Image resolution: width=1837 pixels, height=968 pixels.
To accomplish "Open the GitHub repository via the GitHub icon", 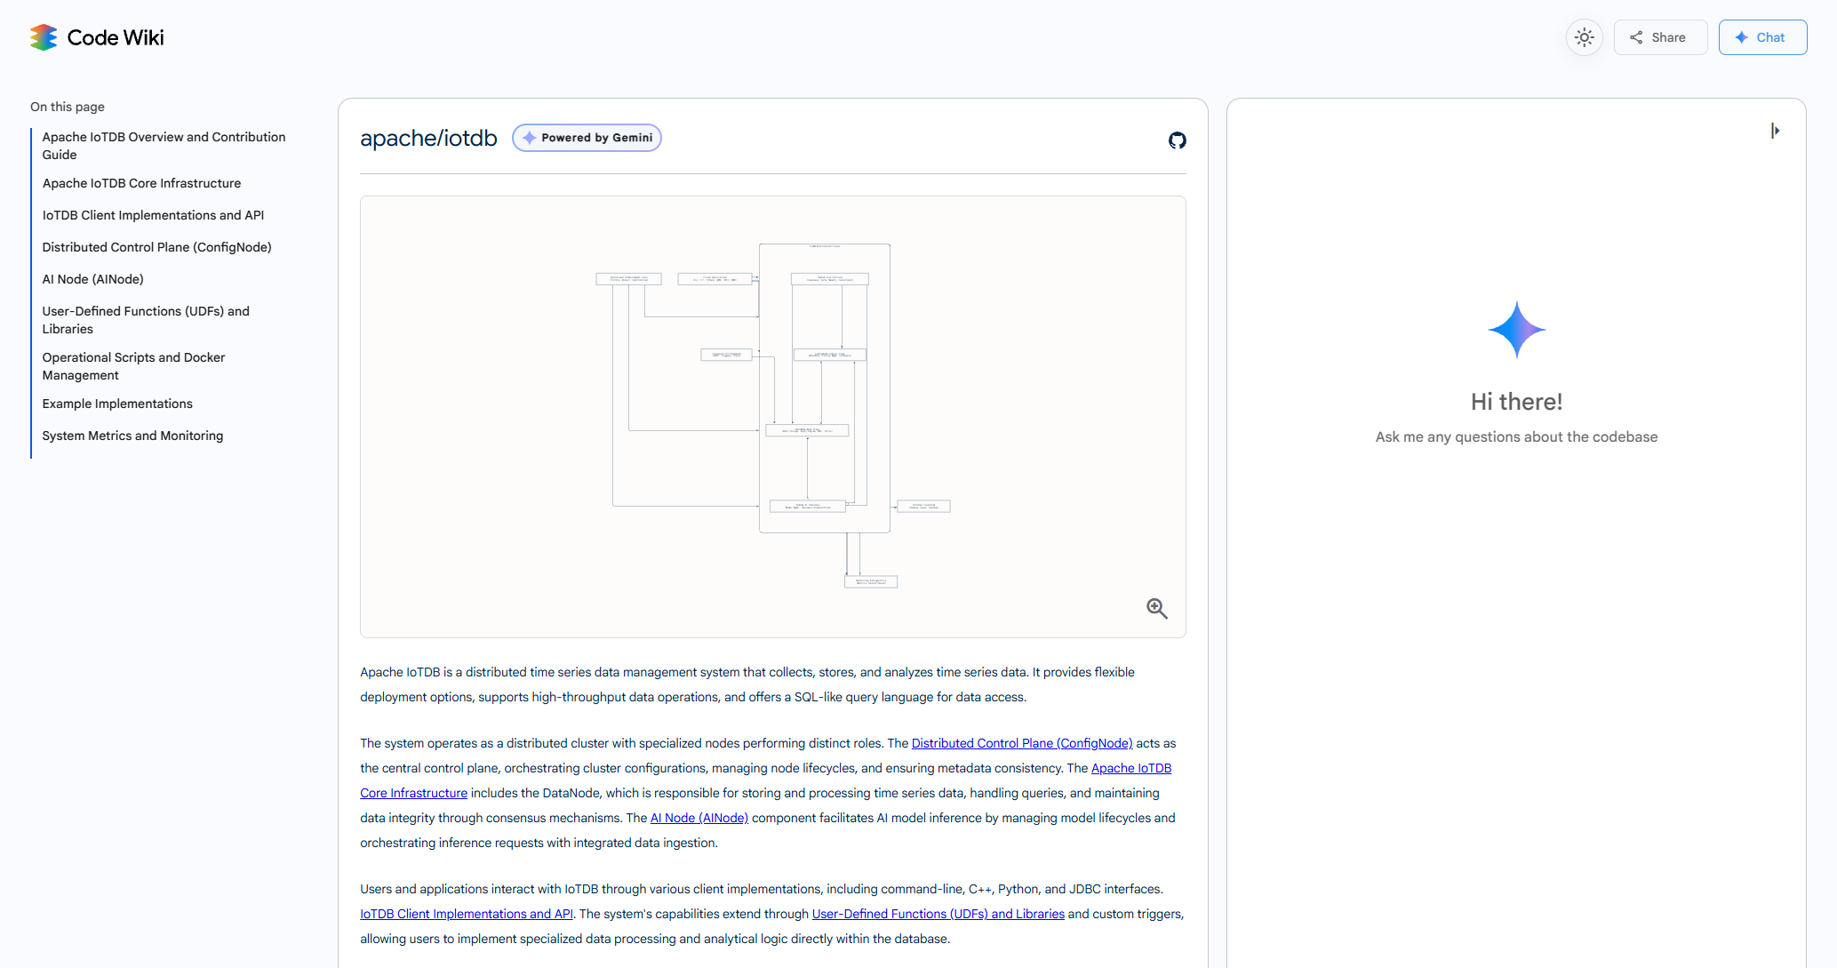I will pos(1177,140).
